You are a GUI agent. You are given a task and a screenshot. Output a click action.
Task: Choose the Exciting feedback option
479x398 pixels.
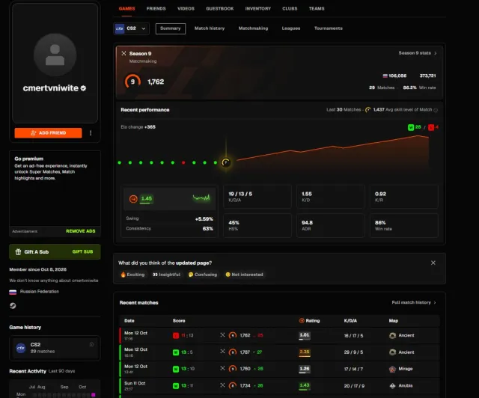click(x=132, y=275)
